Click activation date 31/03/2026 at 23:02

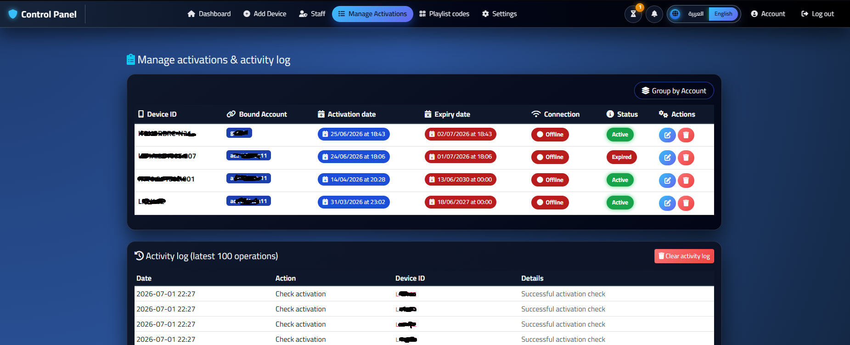(354, 202)
